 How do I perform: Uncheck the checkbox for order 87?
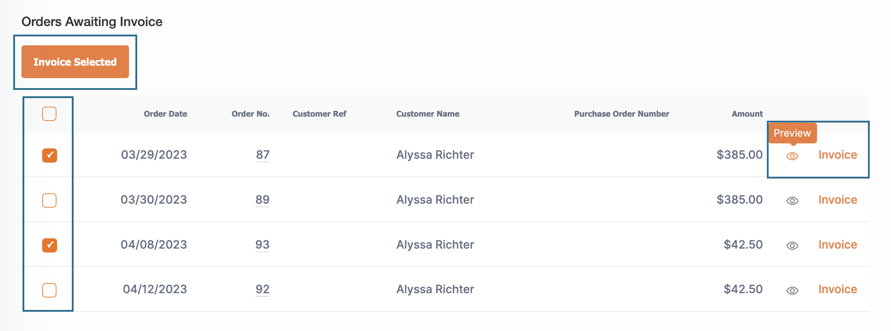coord(49,156)
